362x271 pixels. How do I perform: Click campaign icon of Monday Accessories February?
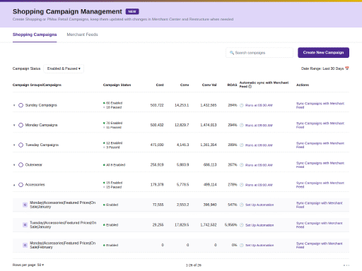[25, 245]
